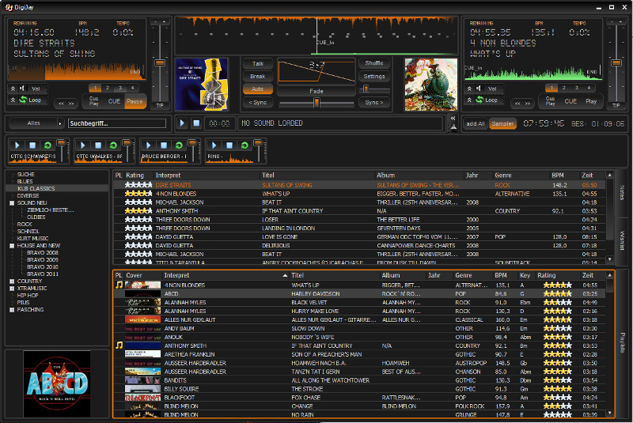Screen dimensions: 633x423
Task: Click CUE on left deck
Action: click(114, 101)
